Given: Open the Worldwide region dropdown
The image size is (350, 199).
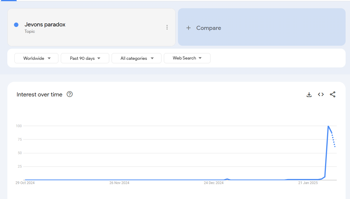Looking at the screenshot, I should click(x=36, y=58).
